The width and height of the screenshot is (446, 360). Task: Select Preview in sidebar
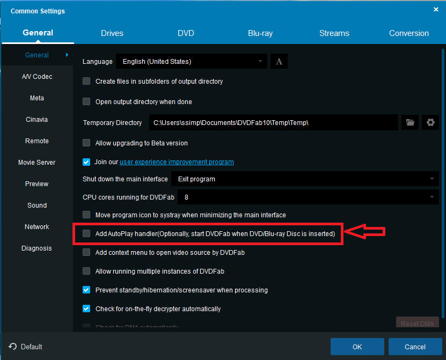point(37,183)
